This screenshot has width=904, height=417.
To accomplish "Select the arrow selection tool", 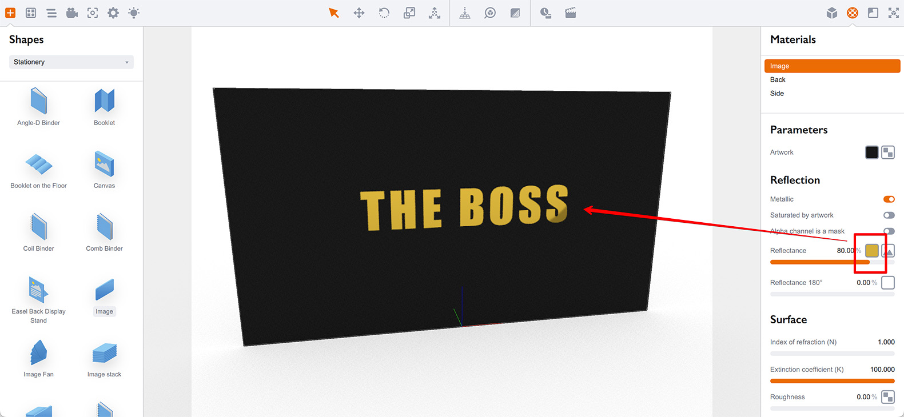I will [x=334, y=13].
